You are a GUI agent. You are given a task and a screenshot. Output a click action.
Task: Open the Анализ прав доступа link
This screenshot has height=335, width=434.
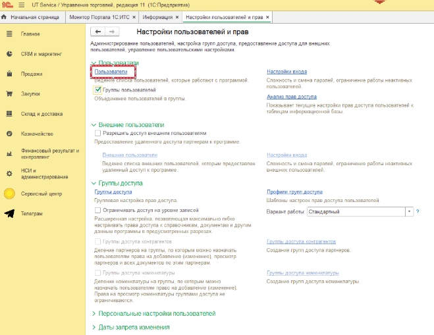[x=292, y=96]
